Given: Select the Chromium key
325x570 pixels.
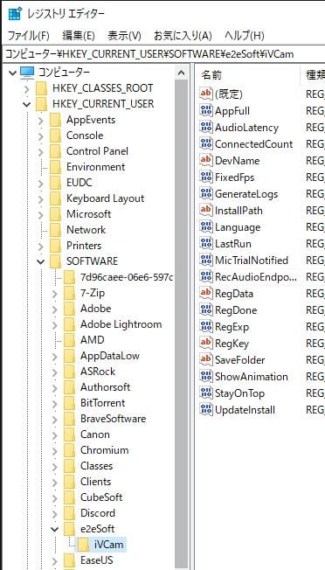Looking at the screenshot, I should click(104, 450).
